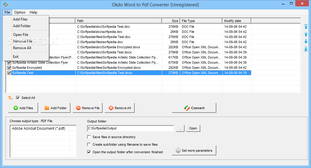311x168 pixels.
Task: Open the File menu
Action: (x=7, y=12)
